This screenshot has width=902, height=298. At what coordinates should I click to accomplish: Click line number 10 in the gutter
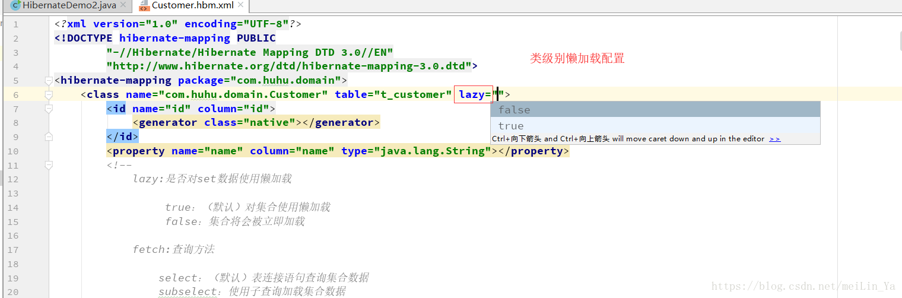point(13,151)
